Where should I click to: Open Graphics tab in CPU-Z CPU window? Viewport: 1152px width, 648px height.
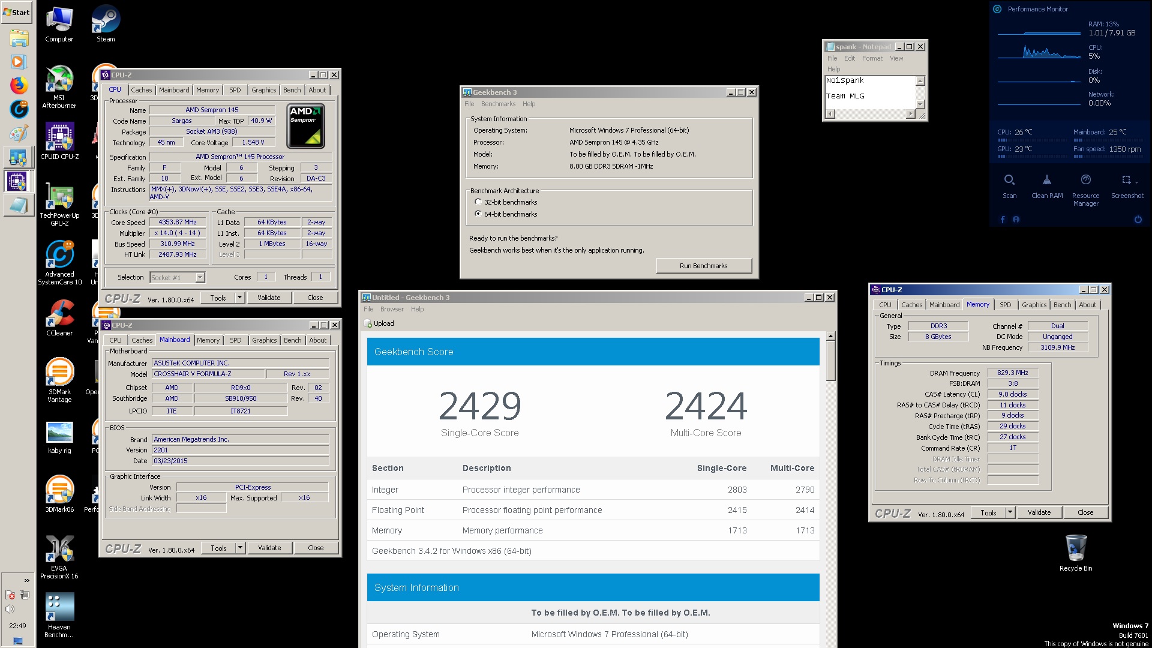[x=263, y=90]
